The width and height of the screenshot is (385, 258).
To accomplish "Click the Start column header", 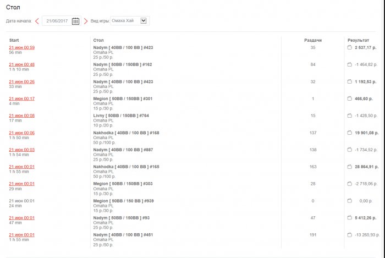I will [14, 40].
